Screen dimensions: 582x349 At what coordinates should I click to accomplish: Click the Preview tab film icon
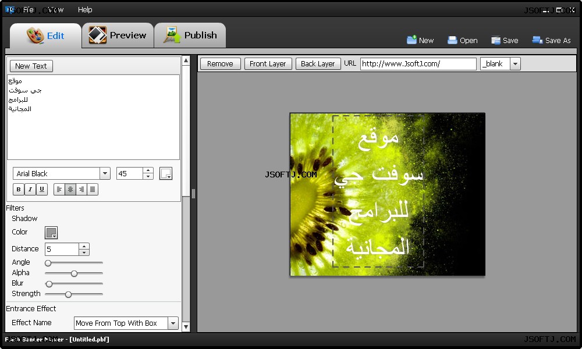pyautogui.click(x=98, y=35)
